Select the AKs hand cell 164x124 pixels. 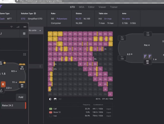point(55,34)
